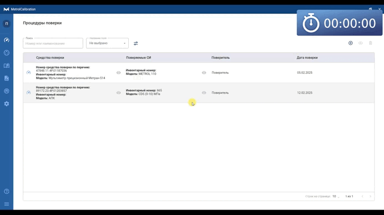This screenshot has height=215, width=384.
Task: Click the user avatar with letter П
Action: click(7, 24)
